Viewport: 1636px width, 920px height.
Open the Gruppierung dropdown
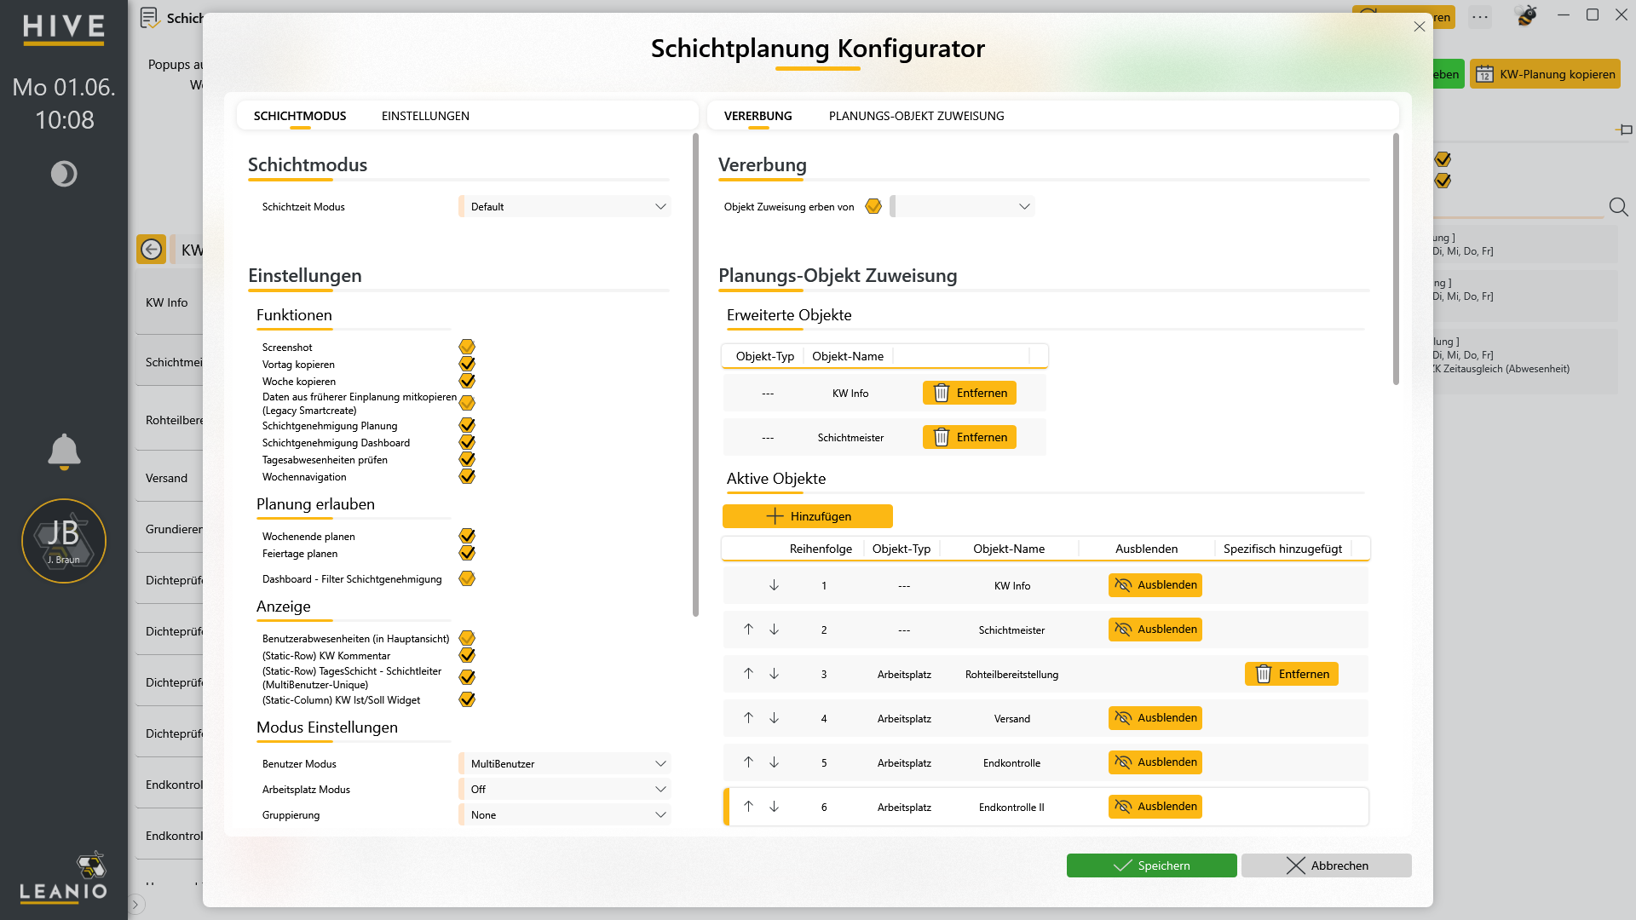(565, 814)
